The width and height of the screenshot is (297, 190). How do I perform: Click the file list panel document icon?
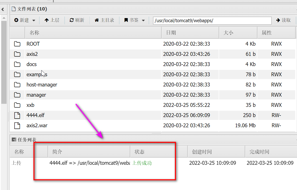click(14, 9)
